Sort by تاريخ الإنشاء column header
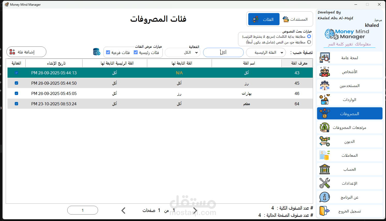386x221 pixels. click(x=54, y=63)
